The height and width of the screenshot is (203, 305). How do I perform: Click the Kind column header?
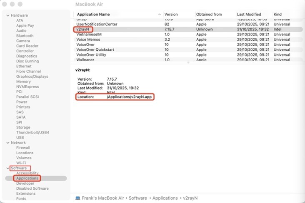[x=277, y=14]
